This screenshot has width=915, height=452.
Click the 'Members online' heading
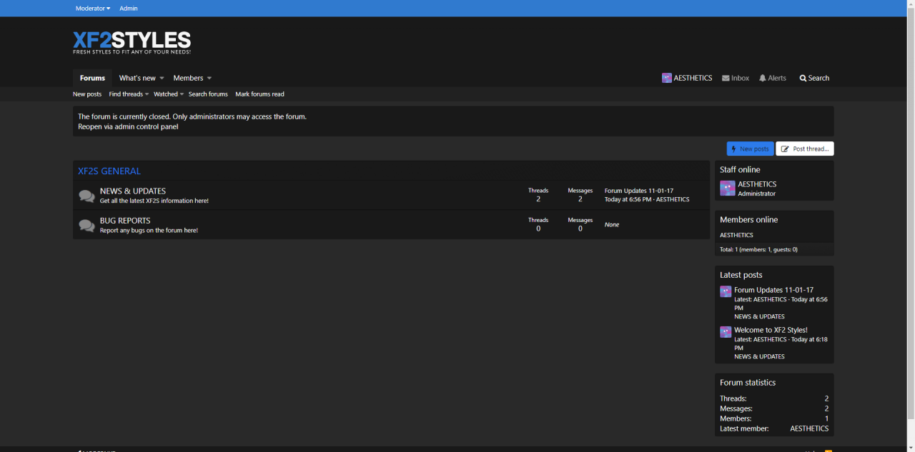[x=748, y=220]
